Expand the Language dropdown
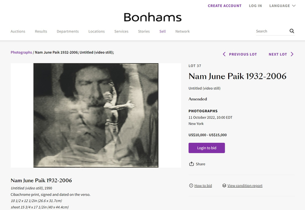 [283, 6]
